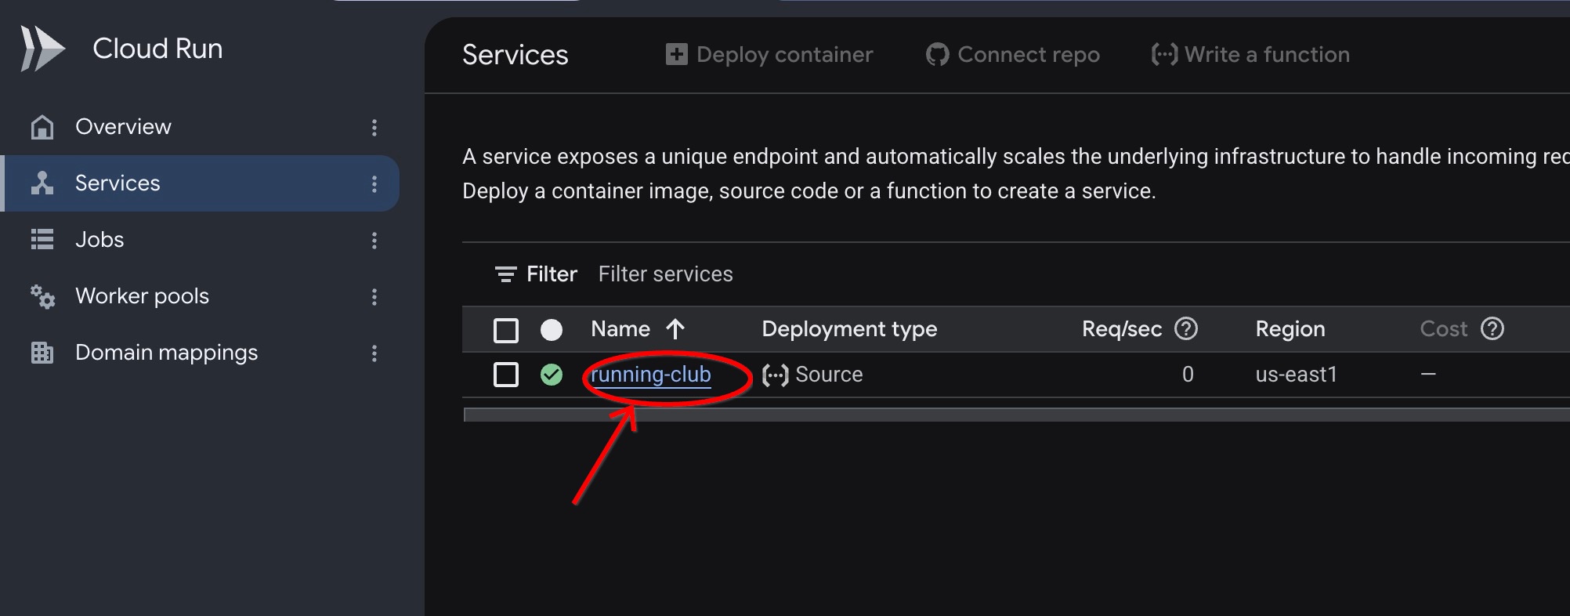Select the Services sidebar icon
The height and width of the screenshot is (616, 1570).
click(42, 183)
